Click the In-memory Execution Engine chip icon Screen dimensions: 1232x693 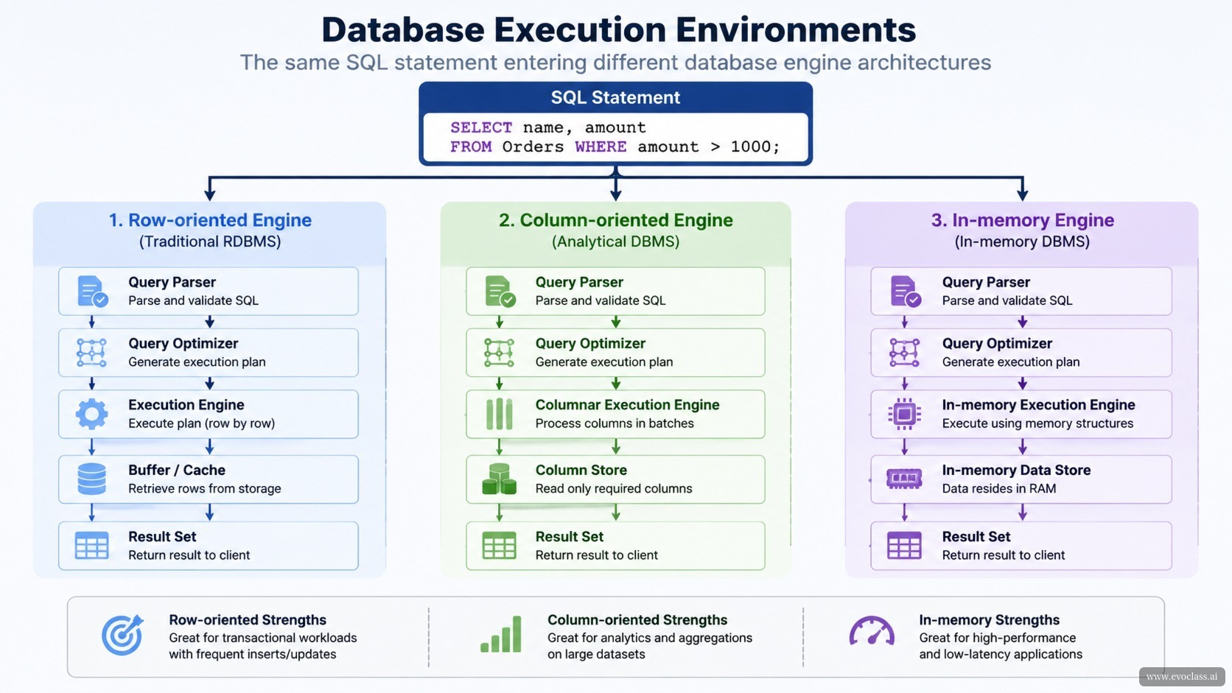904,414
